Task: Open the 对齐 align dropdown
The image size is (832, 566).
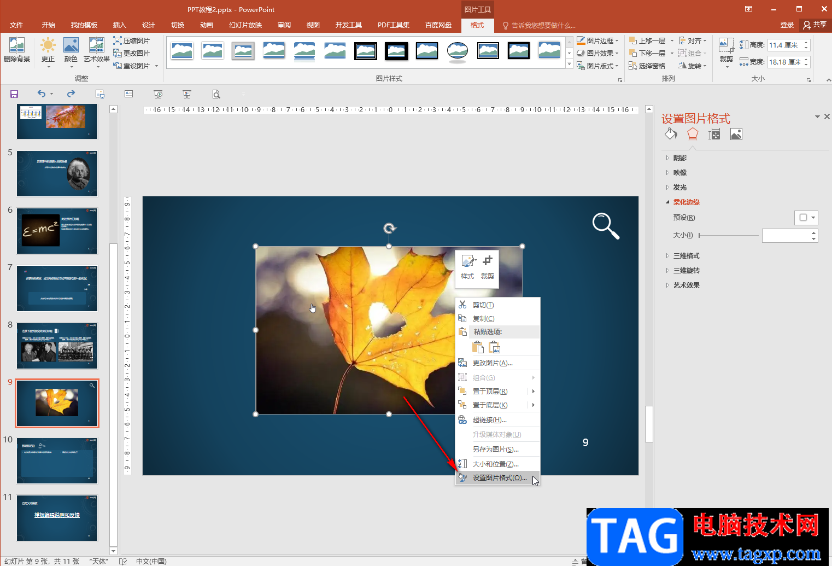Action: [x=693, y=40]
